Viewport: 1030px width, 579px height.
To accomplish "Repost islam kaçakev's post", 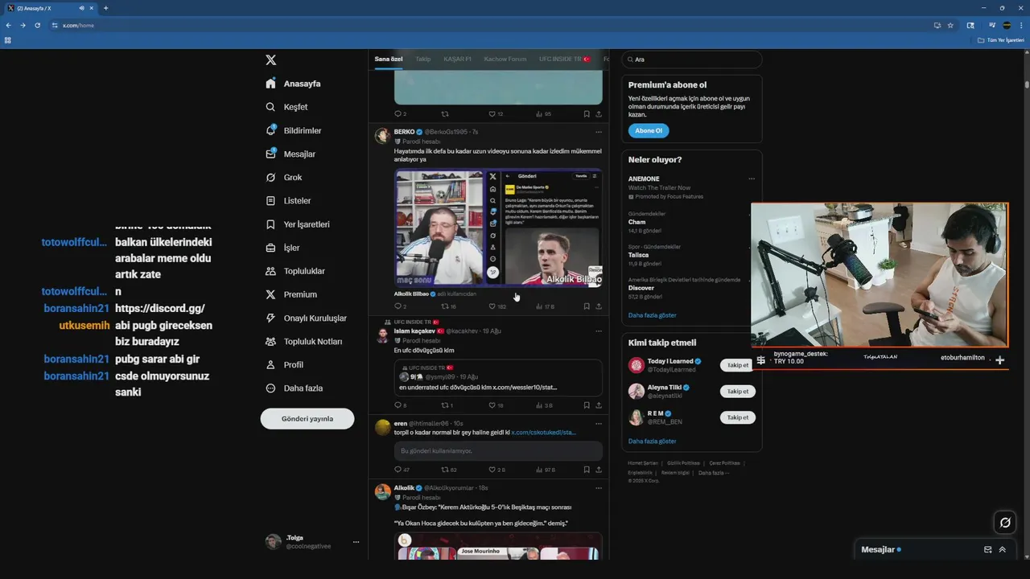I will click(x=447, y=405).
